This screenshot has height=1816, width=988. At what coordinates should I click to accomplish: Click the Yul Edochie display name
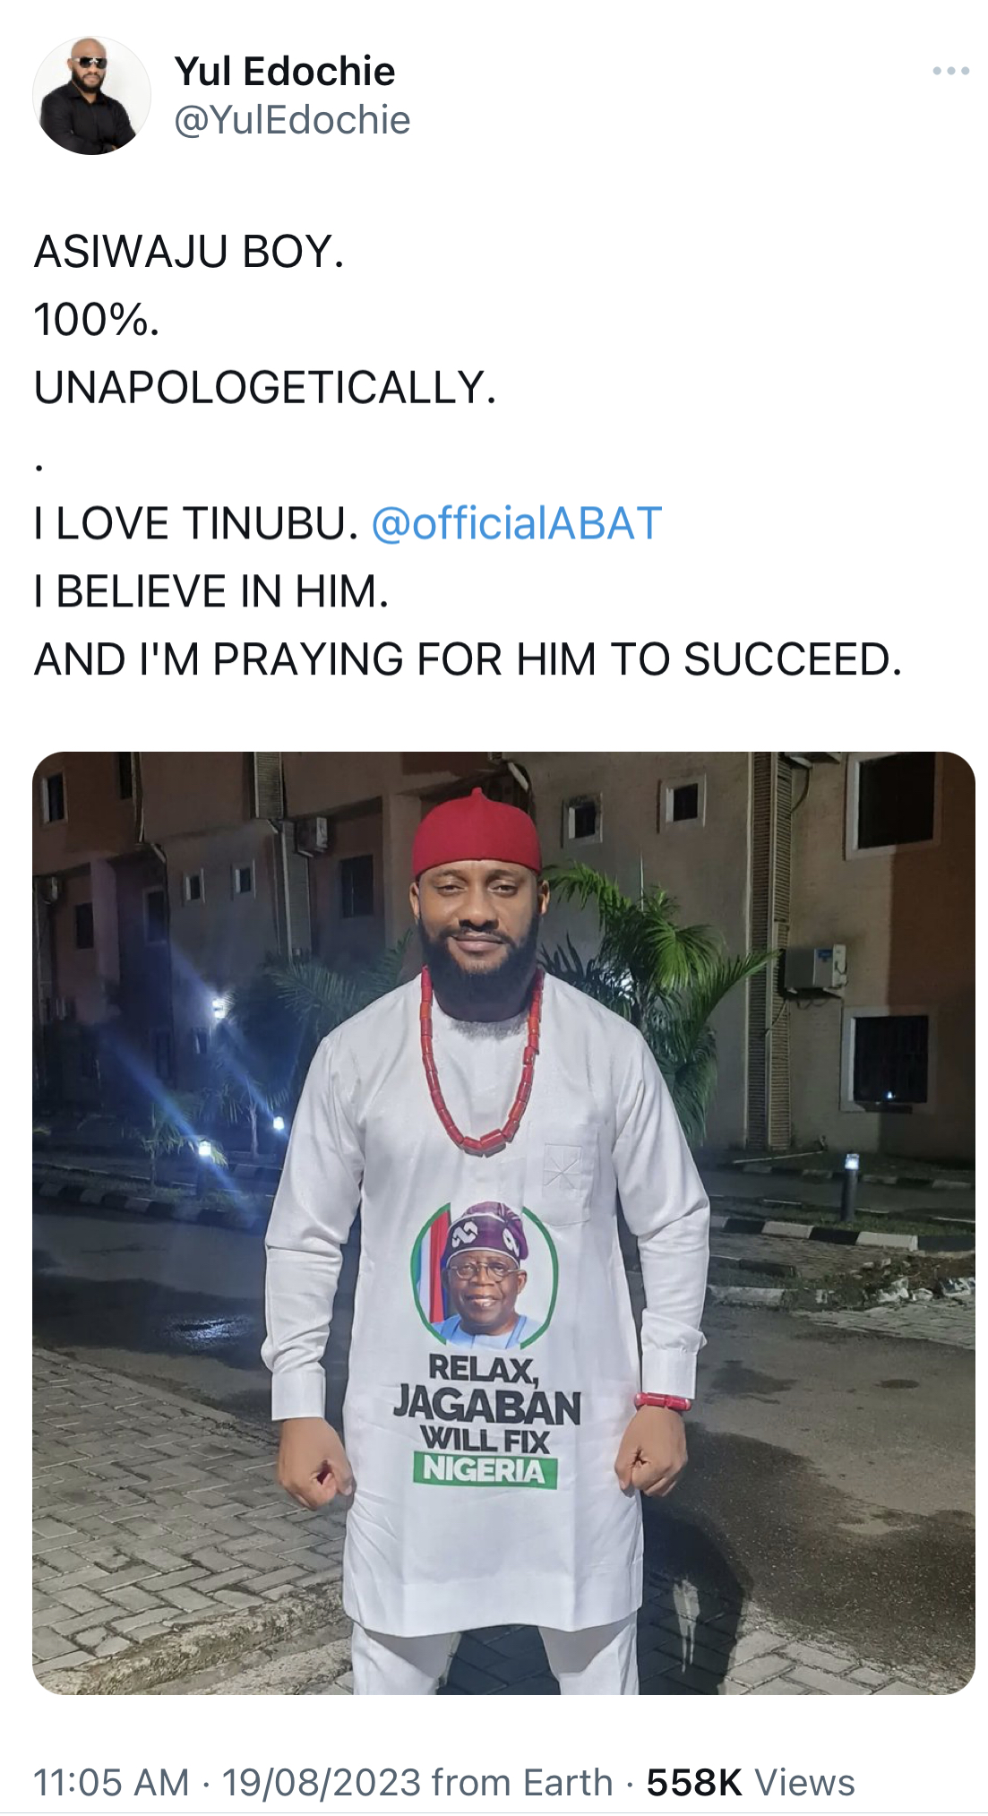pos(285,71)
